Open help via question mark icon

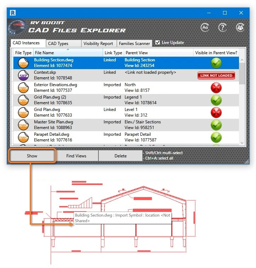(222, 27)
